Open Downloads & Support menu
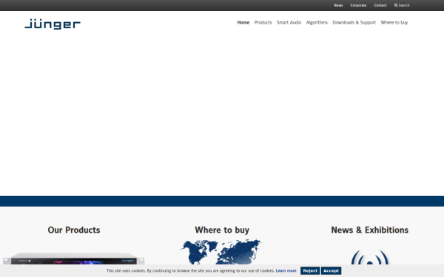 click(x=354, y=22)
